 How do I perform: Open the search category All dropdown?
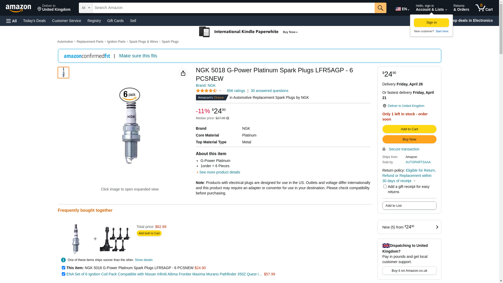click(x=85, y=8)
